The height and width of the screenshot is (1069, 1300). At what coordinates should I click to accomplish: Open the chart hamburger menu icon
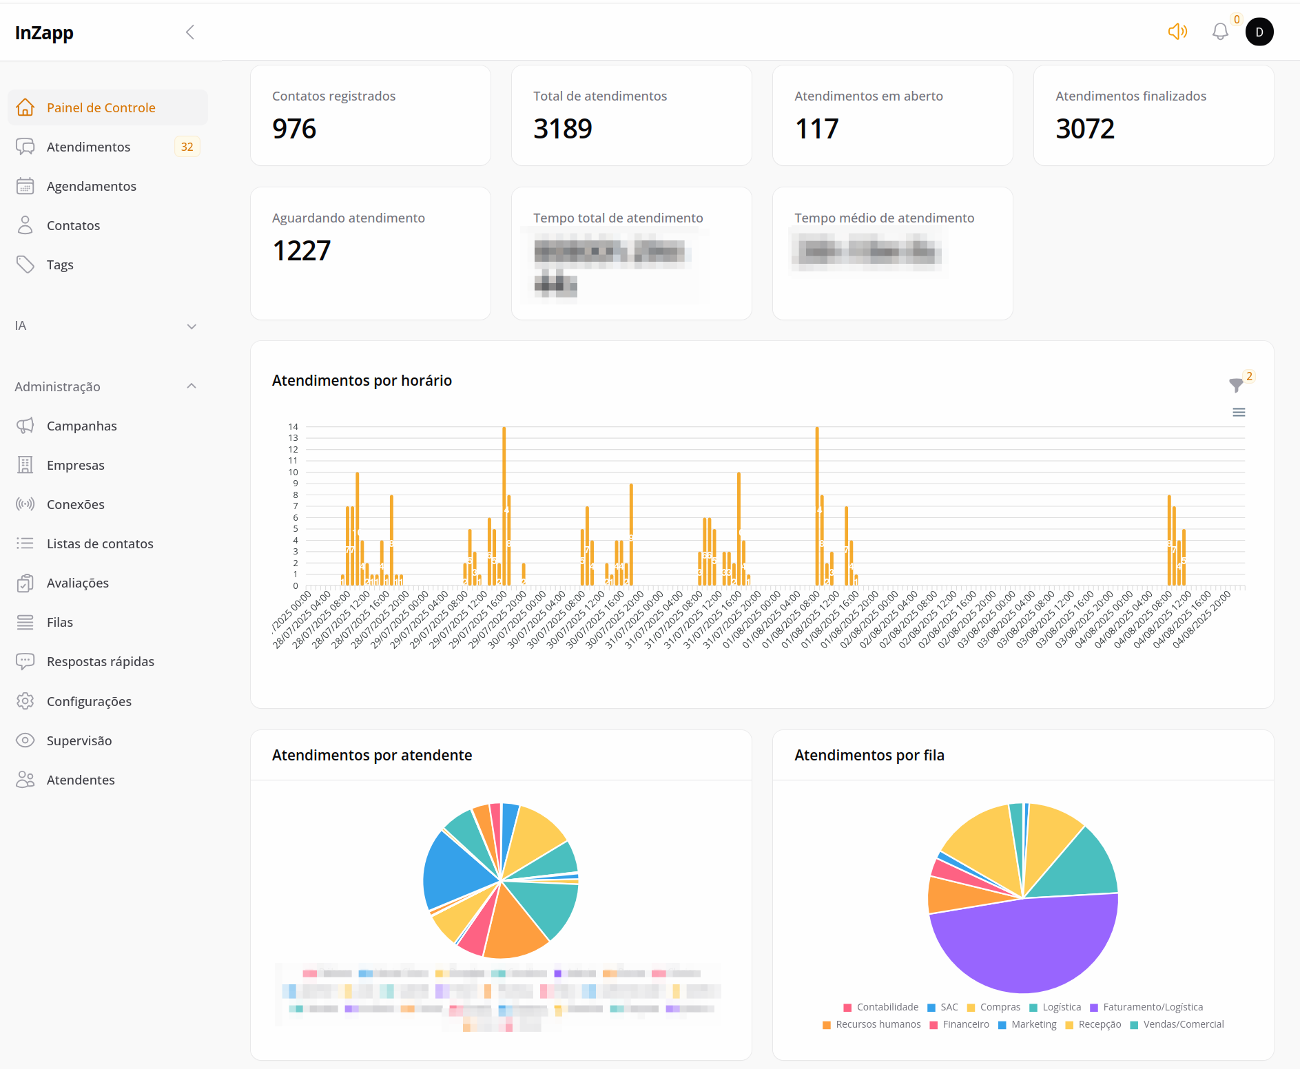click(x=1238, y=411)
